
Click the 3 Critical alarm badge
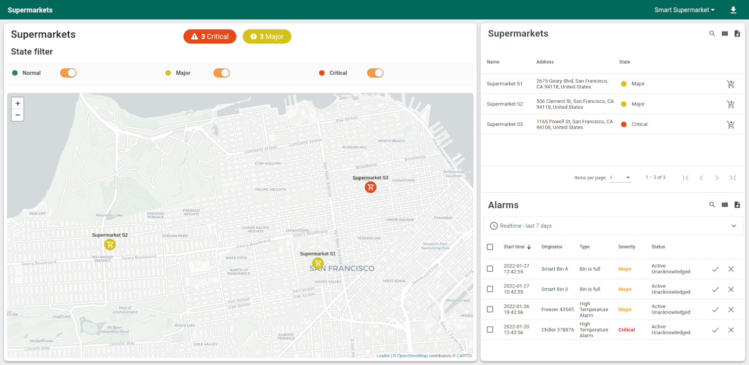[210, 36]
